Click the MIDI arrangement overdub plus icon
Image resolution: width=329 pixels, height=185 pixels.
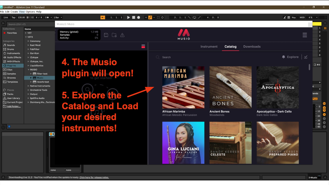coord(146,18)
